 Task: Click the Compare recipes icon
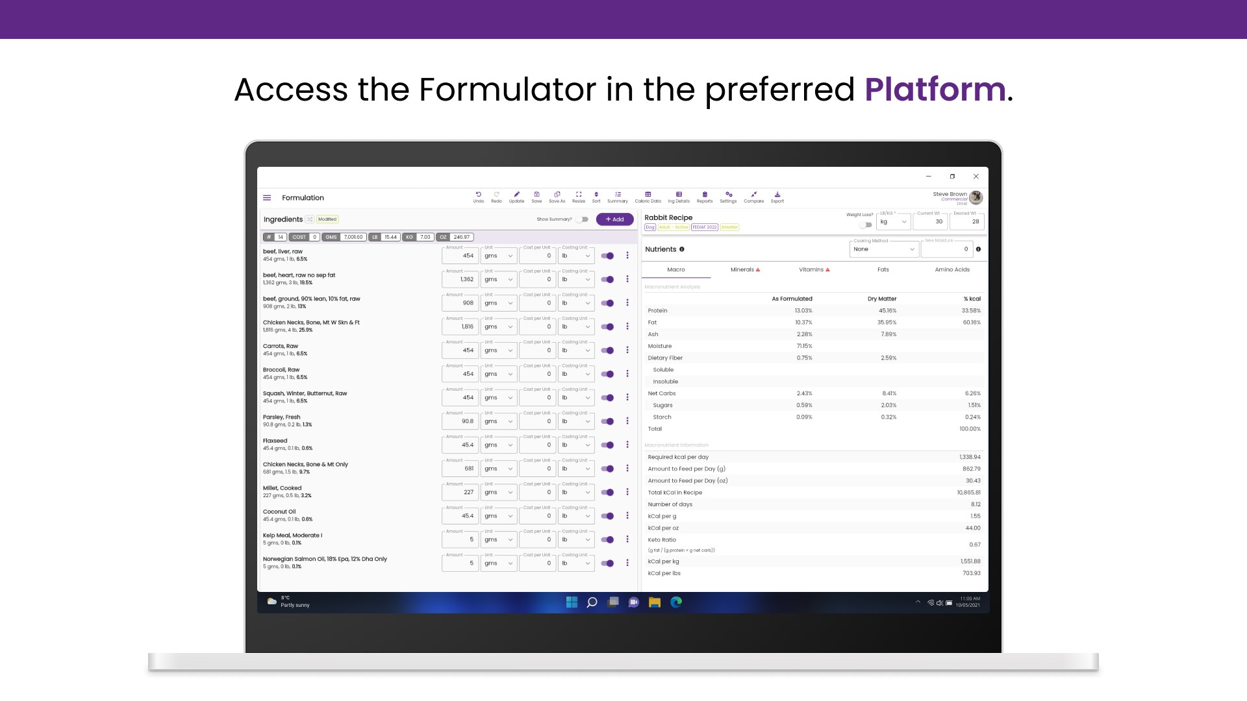(753, 197)
